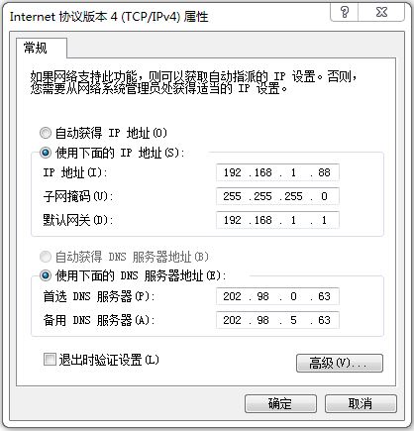Click the 默认网关 field 192.168.1.1
The image size is (414, 431).
[277, 220]
